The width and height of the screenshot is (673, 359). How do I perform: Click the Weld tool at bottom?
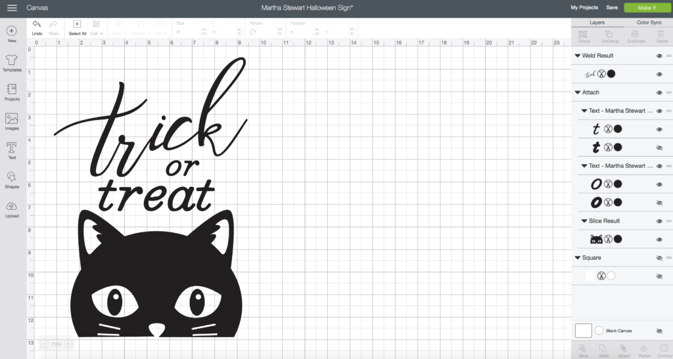(x=603, y=351)
